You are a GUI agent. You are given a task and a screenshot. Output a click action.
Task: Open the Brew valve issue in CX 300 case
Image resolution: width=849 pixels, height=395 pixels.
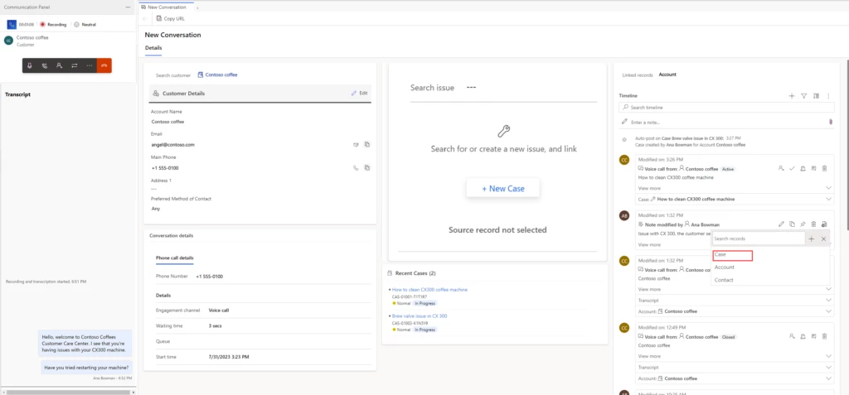(420, 316)
